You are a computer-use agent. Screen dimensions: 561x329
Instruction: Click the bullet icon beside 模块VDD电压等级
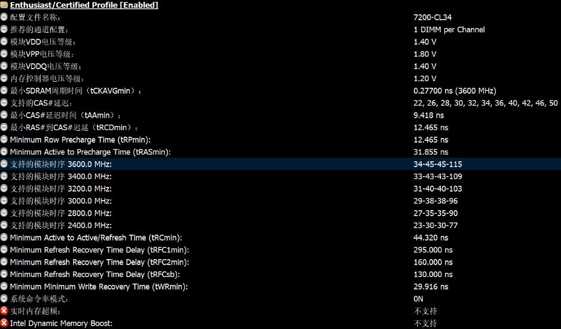(x=4, y=42)
